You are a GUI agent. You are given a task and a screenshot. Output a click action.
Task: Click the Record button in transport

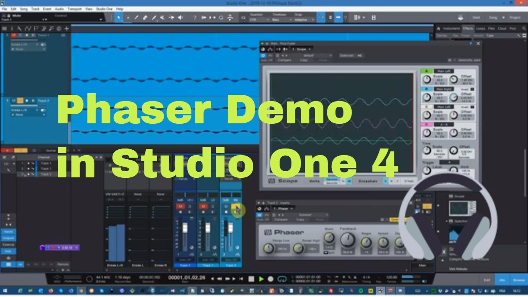click(271, 279)
